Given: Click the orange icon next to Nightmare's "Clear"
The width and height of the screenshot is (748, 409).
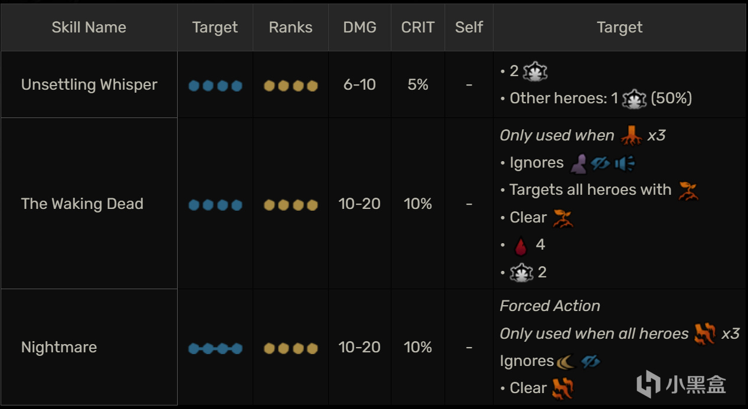Looking at the screenshot, I should [562, 388].
